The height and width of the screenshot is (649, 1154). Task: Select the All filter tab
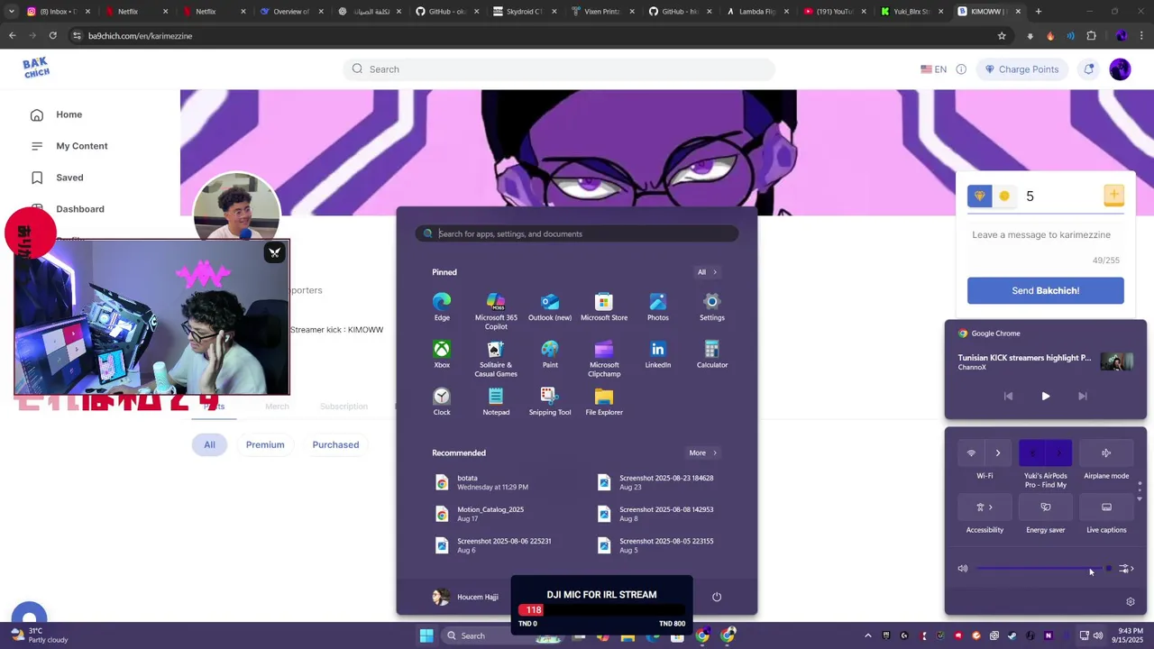[x=209, y=444]
